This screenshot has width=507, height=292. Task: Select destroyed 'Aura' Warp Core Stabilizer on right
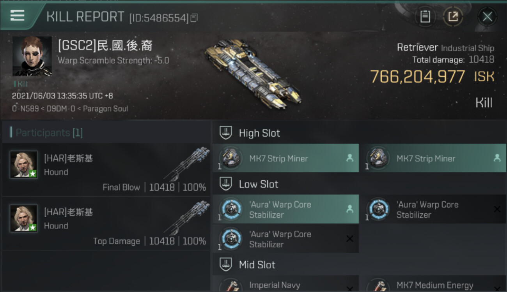[x=433, y=209]
